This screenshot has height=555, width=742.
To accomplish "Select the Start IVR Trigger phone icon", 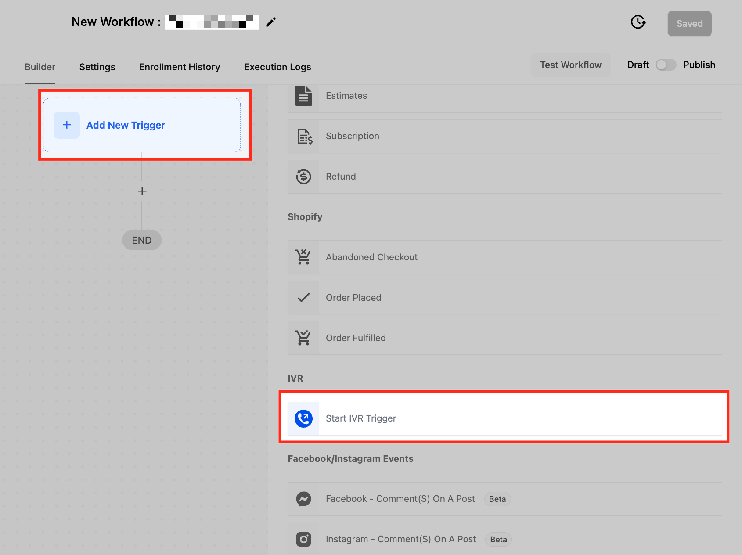I will [x=303, y=418].
